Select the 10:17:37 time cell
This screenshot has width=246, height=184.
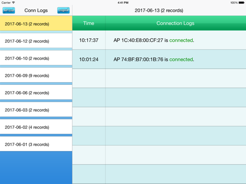pyautogui.click(x=89, y=40)
